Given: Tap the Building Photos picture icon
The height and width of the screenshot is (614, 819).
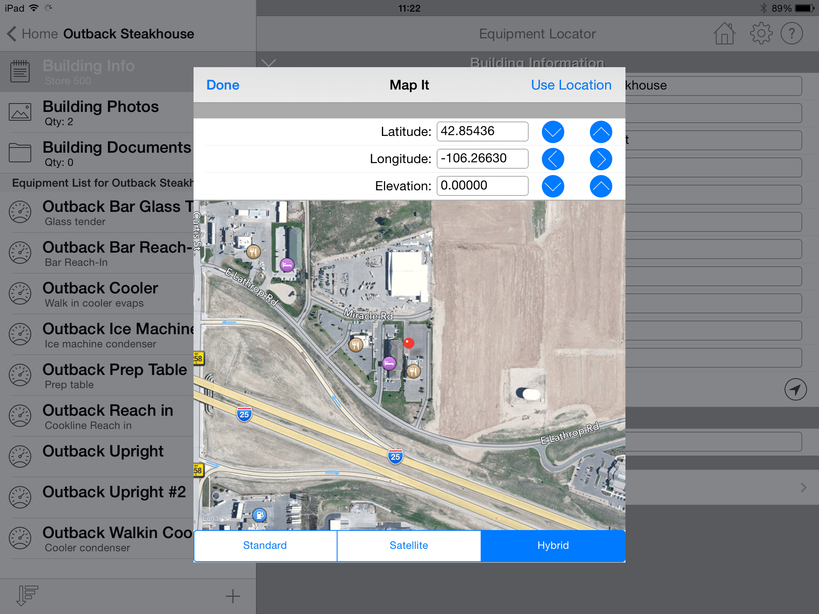Looking at the screenshot, I should [20, 112].
